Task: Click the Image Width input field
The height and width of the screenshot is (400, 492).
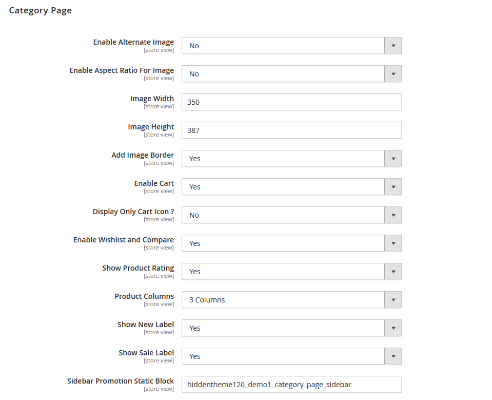Action: point(291,102)
